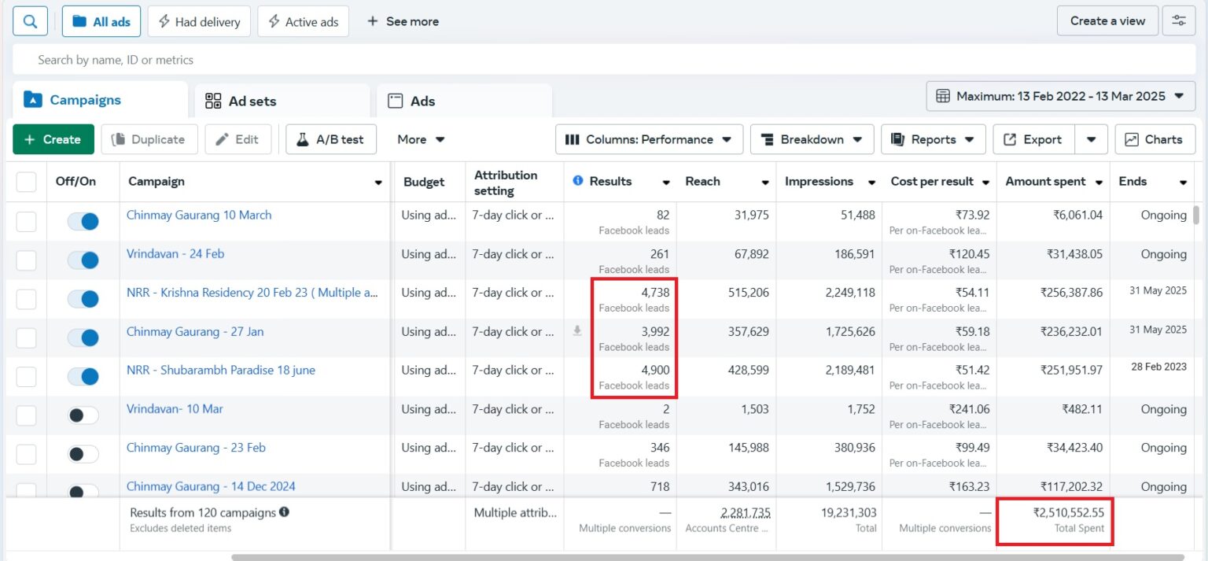This screenshot has width=1208, height=561.
Task: Open Chinmay Gaurang 10 March campaign link
Action: coord(199,215)
